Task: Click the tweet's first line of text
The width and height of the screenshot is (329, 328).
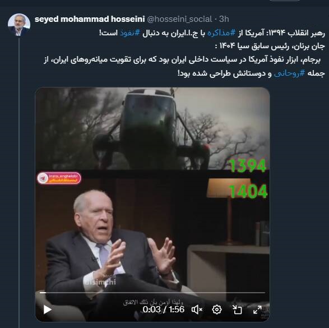Action: click(212, 33)
